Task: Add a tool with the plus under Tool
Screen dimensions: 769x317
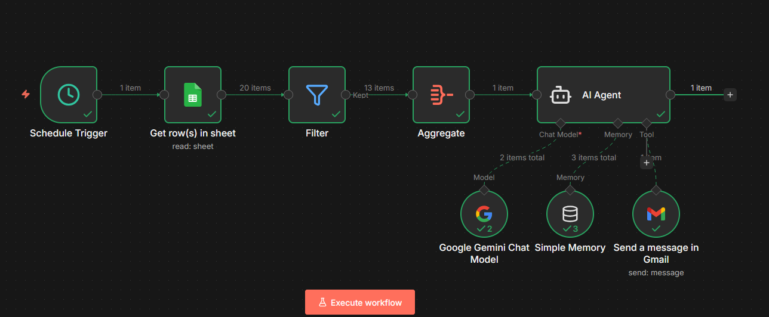Action: (647, 163)
